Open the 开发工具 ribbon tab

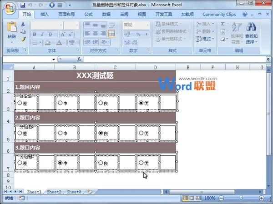pos(164,14)
